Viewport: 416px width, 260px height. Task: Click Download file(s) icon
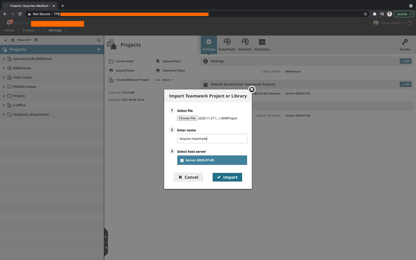[158, 70]
